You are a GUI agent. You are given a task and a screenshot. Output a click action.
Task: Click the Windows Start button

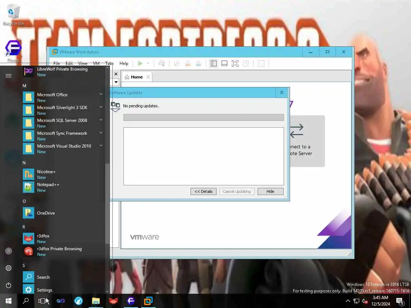click(x=9, y=301)
